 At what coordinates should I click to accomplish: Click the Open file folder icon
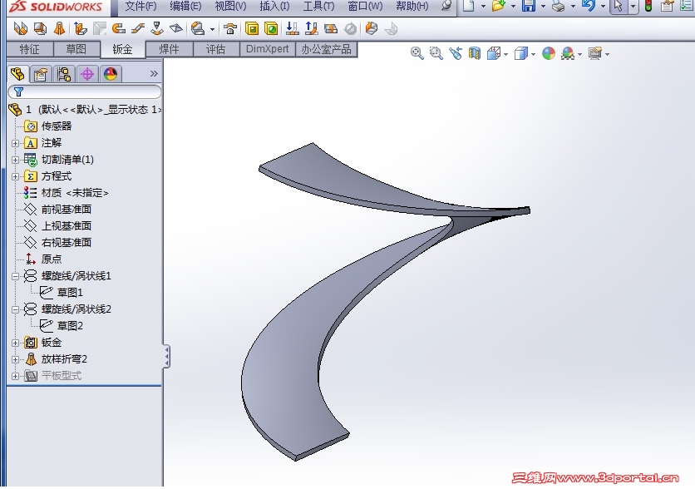click(499, 6)
